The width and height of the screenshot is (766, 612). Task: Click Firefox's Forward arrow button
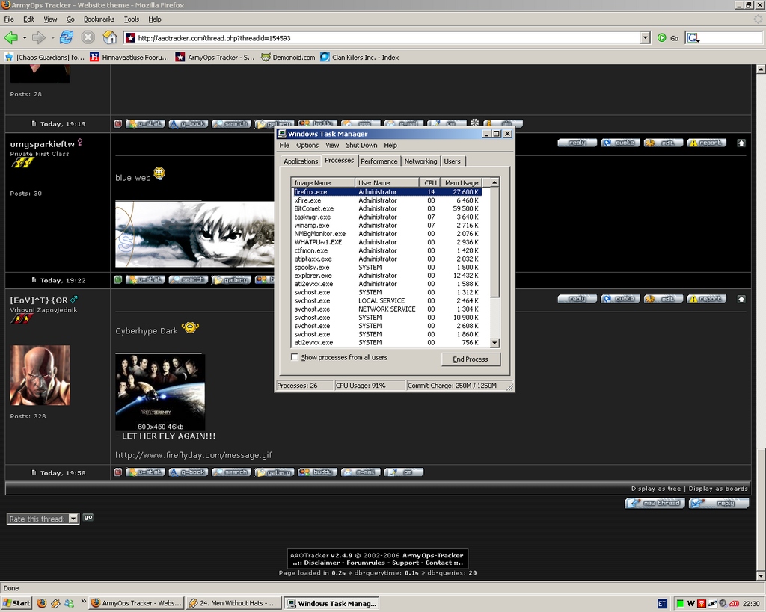39,37
